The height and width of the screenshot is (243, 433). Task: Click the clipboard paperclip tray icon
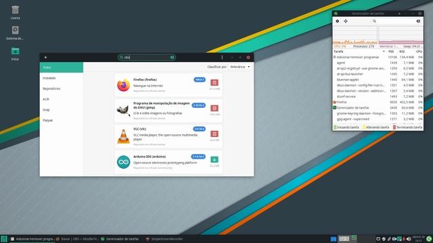tap(389, 239)
